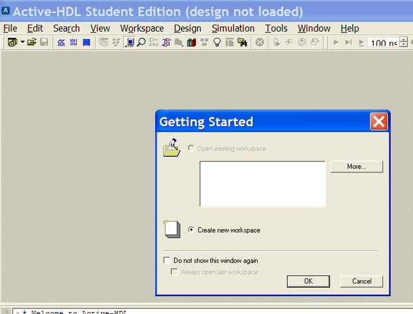Open the Tools menu
Viewport: 413px width, 314px height.
276,29
